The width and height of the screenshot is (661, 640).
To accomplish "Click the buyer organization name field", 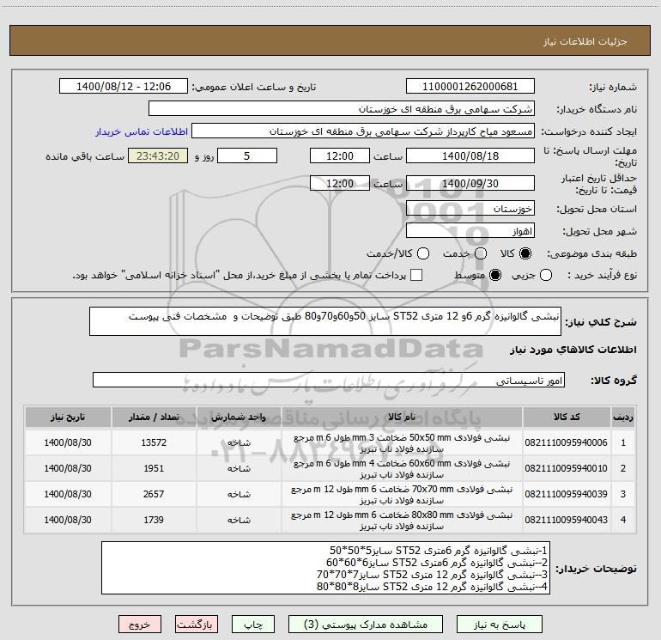I will pos(342,108).
